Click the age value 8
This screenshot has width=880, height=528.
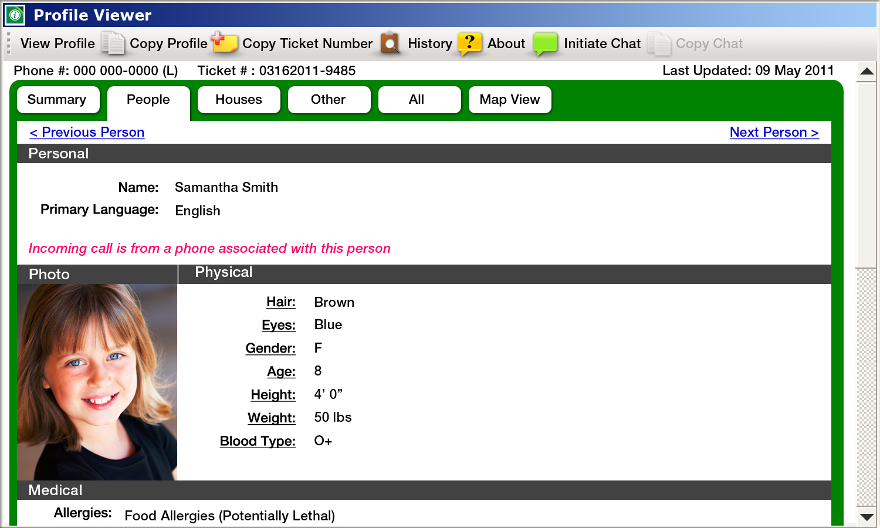click(318, 371)
